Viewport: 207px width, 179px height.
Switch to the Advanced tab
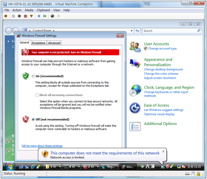[54, 43]
